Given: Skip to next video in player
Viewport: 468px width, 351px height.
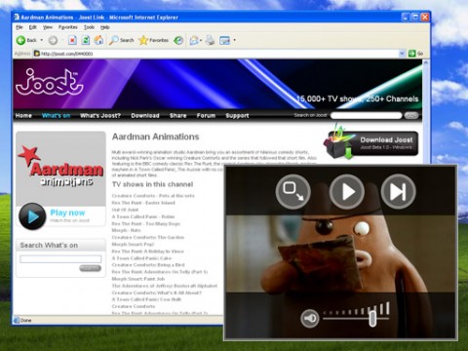Looking at the screenshot, I should (398, 192).
